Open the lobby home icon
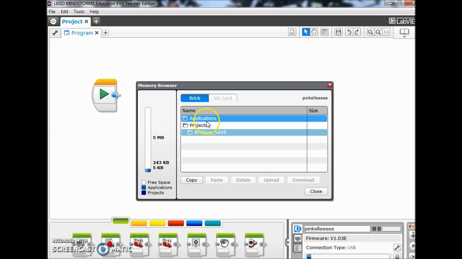462x259 pixels. (x=53, y=22)
